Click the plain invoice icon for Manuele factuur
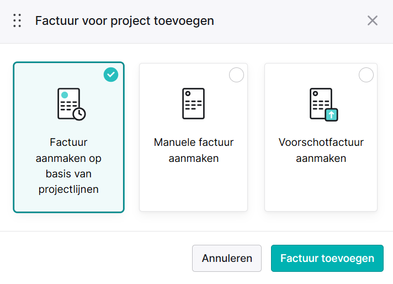Screen dimensions: 393x284 pyautogui.click(x=193, y=103)
